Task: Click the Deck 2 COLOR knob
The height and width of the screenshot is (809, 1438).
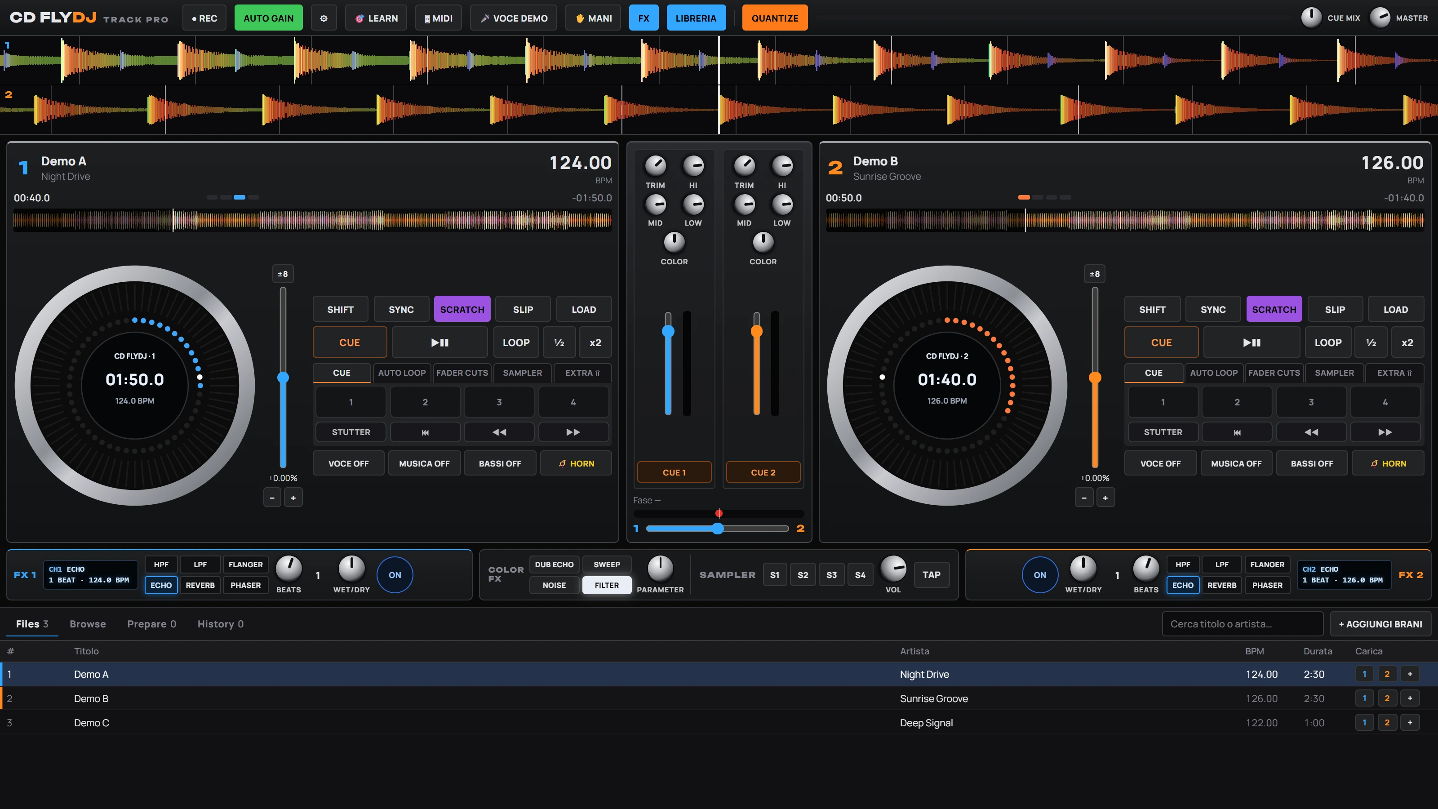Action: click(x=763, y=242)
